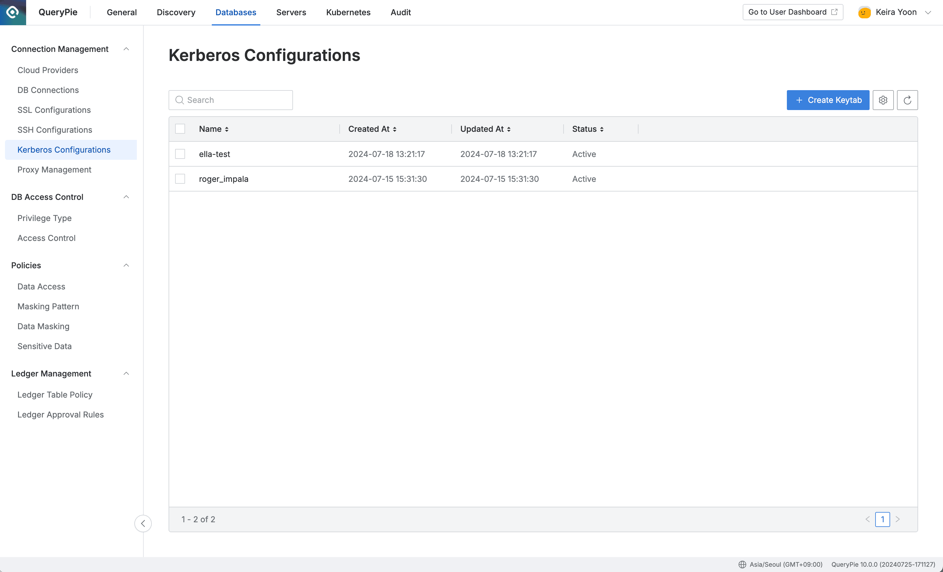Viewport: 943px width, 572px height.
Task: Switch to the Servers tab
Action: 291,12
